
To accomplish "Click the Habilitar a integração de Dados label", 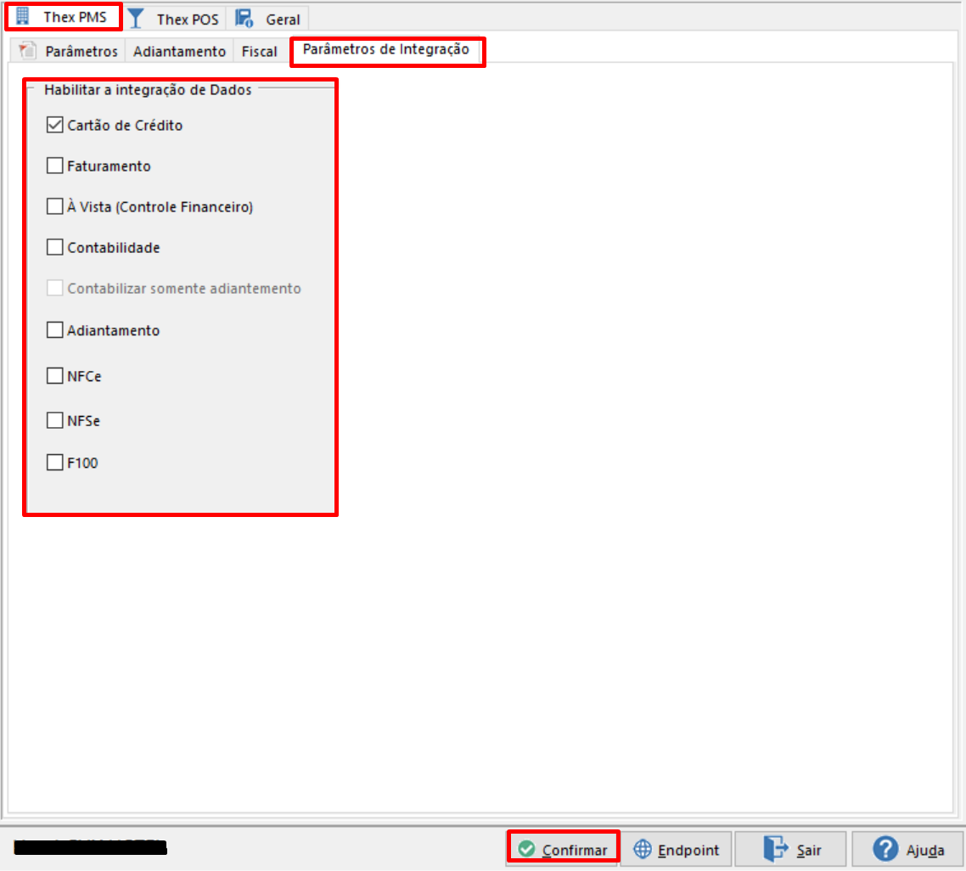I will pos(148,90).
